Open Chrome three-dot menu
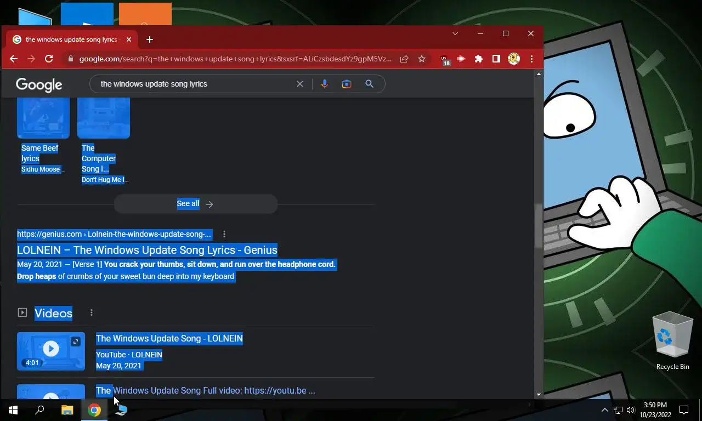 [531, 59]
